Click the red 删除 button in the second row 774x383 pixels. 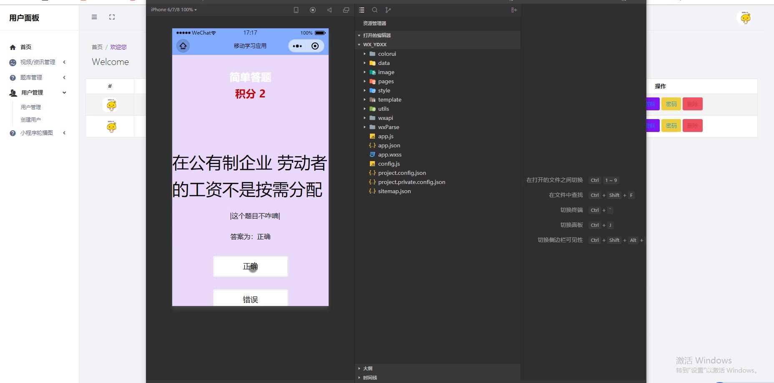[x=693, y=126]
